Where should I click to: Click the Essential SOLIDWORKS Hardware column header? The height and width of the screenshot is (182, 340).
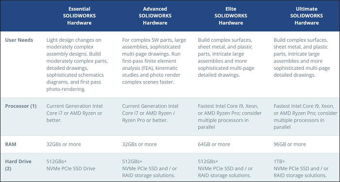click(79, 16)
